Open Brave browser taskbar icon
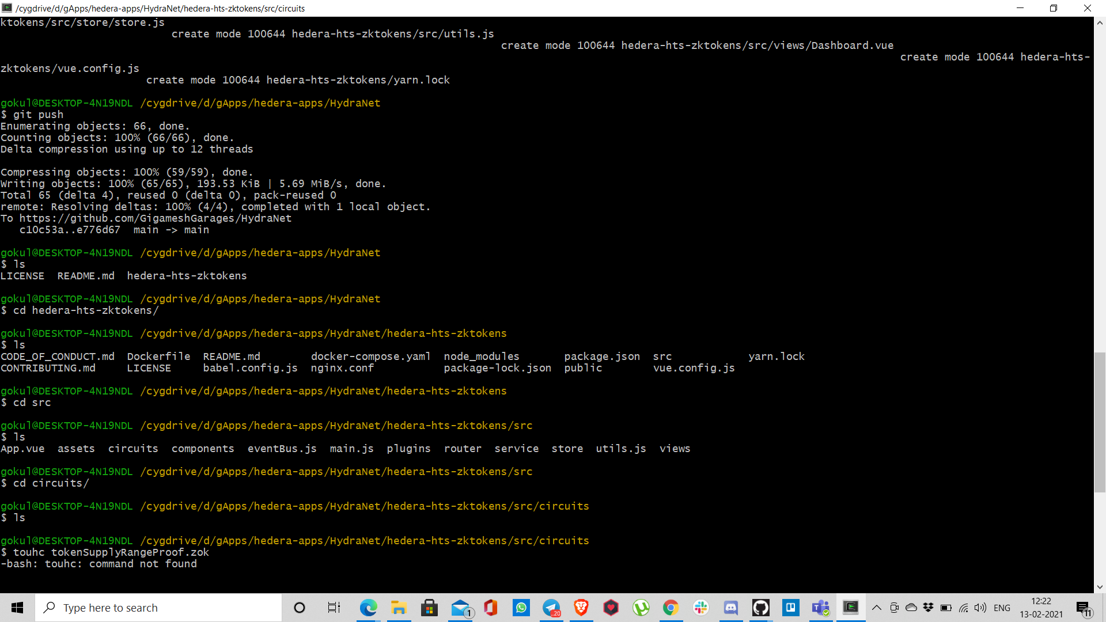Screen dimensions: 1106x622 coord(581,608)
